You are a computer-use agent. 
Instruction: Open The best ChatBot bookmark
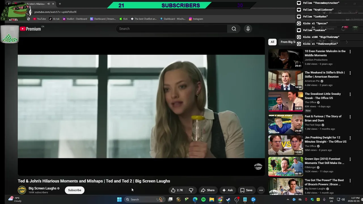click(x=144, y=19)
